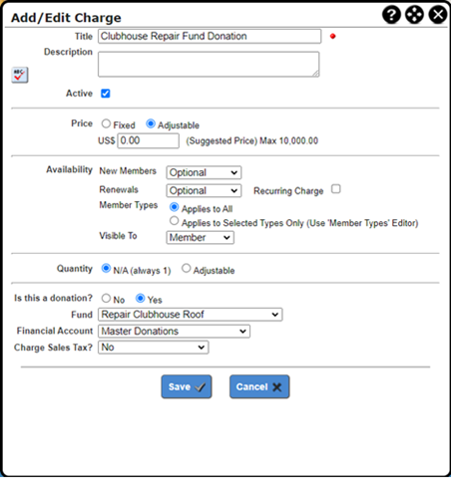Open the New Members availability dropdown

click(x=204, y=172)
